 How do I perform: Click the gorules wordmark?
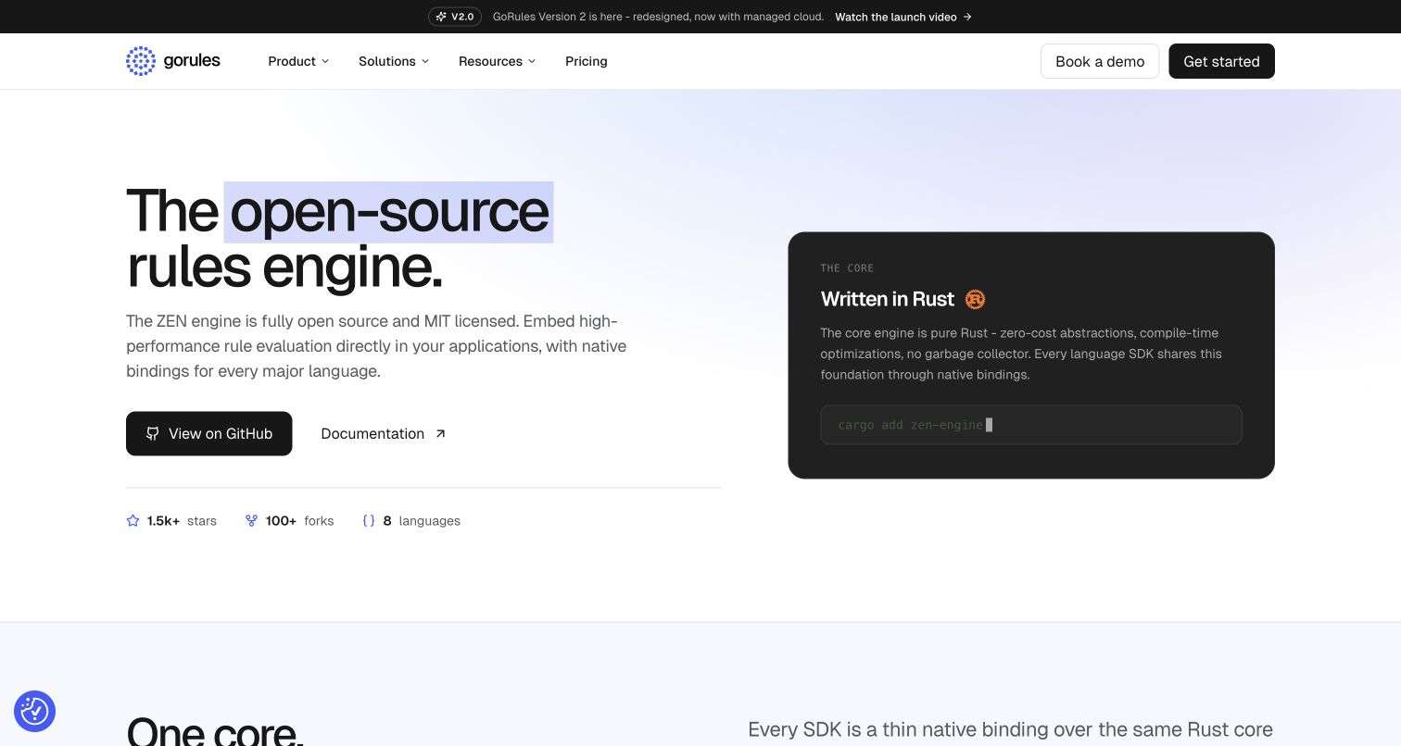click(192, 61)
